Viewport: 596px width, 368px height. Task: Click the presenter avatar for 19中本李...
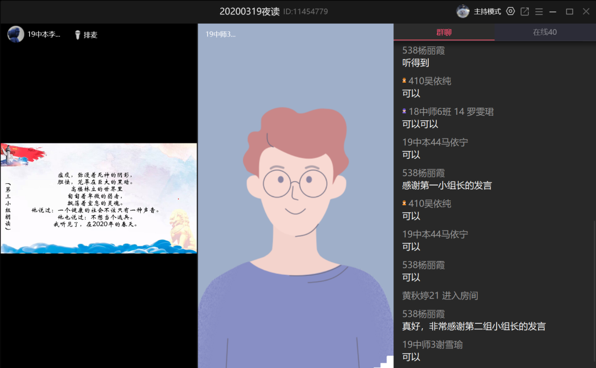[15, 34]
